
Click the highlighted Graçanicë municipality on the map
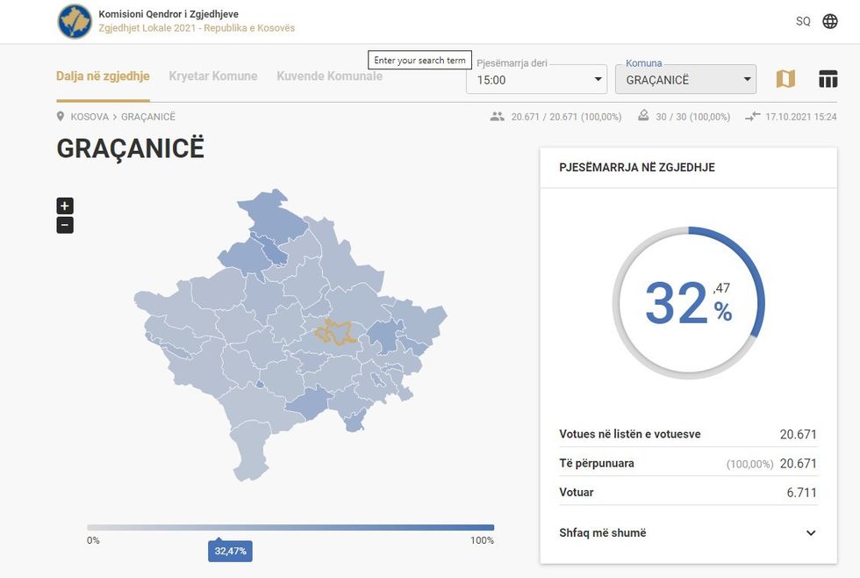[x=336, y=332]
